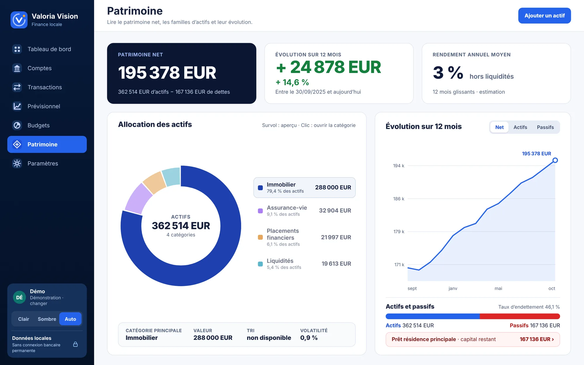The height and width of the screenshot is (365, 584).
Task: Click the Démonstration · changer link
Action: tap(46, 300)
